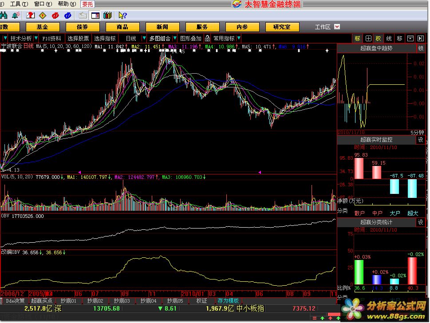Open dropdown arrow after 多图组合
The height and width of the screenshot is (323, 430).
[x=175, y=39]
